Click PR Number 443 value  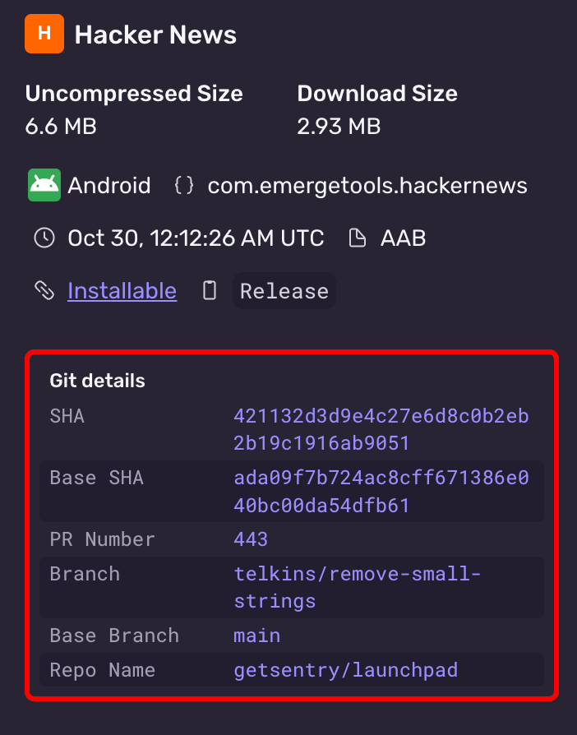click(x=251, y=539)
